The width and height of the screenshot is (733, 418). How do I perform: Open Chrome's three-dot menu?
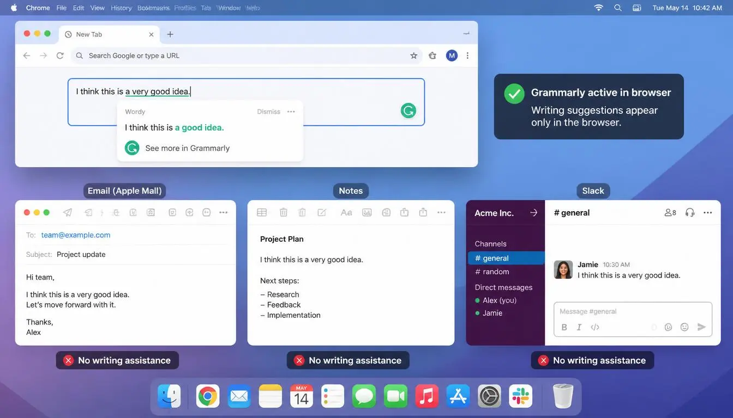point(467,56)
